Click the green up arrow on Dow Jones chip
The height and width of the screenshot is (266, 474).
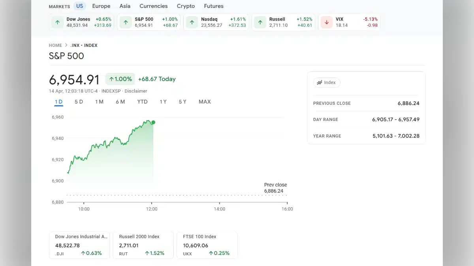(57, 22)
